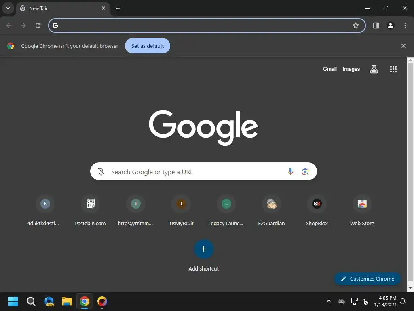Search by image with Lens icon

coord(306,171)
